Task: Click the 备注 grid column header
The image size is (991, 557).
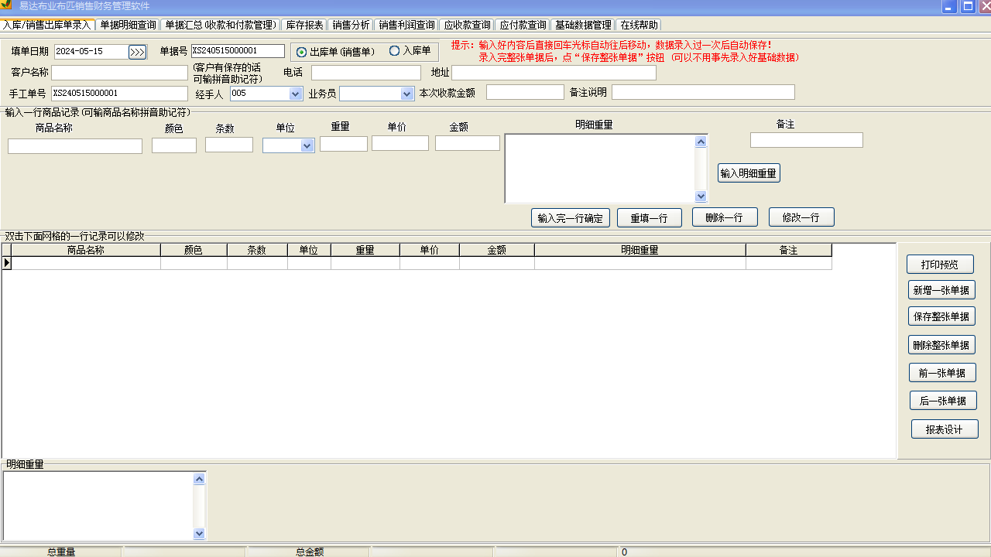Action: click(x=789, y=251)
